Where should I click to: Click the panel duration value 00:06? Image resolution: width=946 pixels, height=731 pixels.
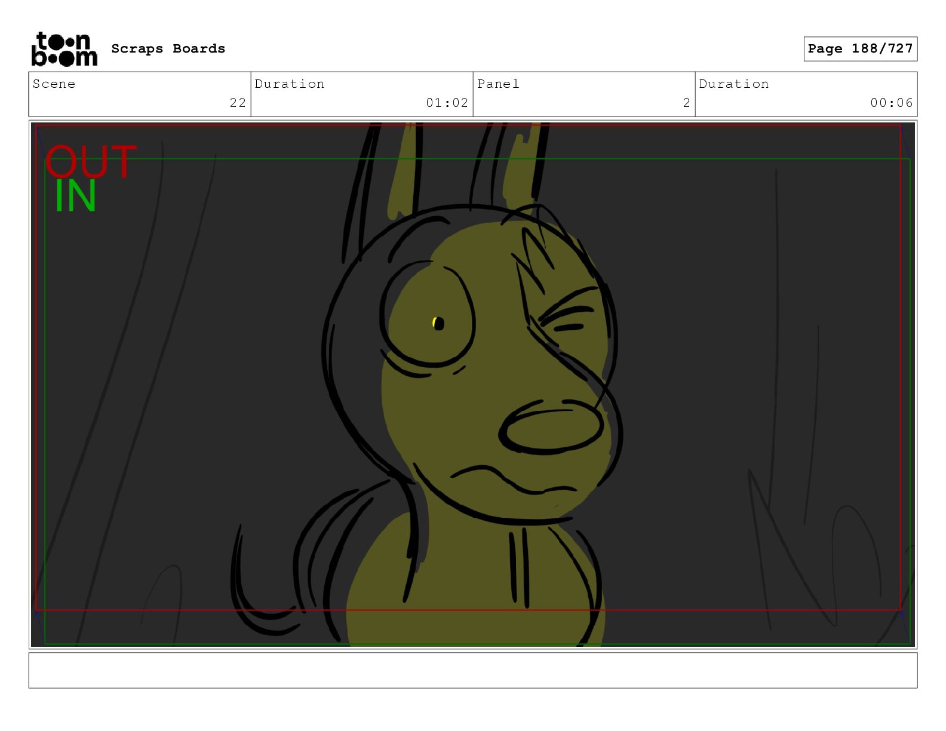pos(892,103)
